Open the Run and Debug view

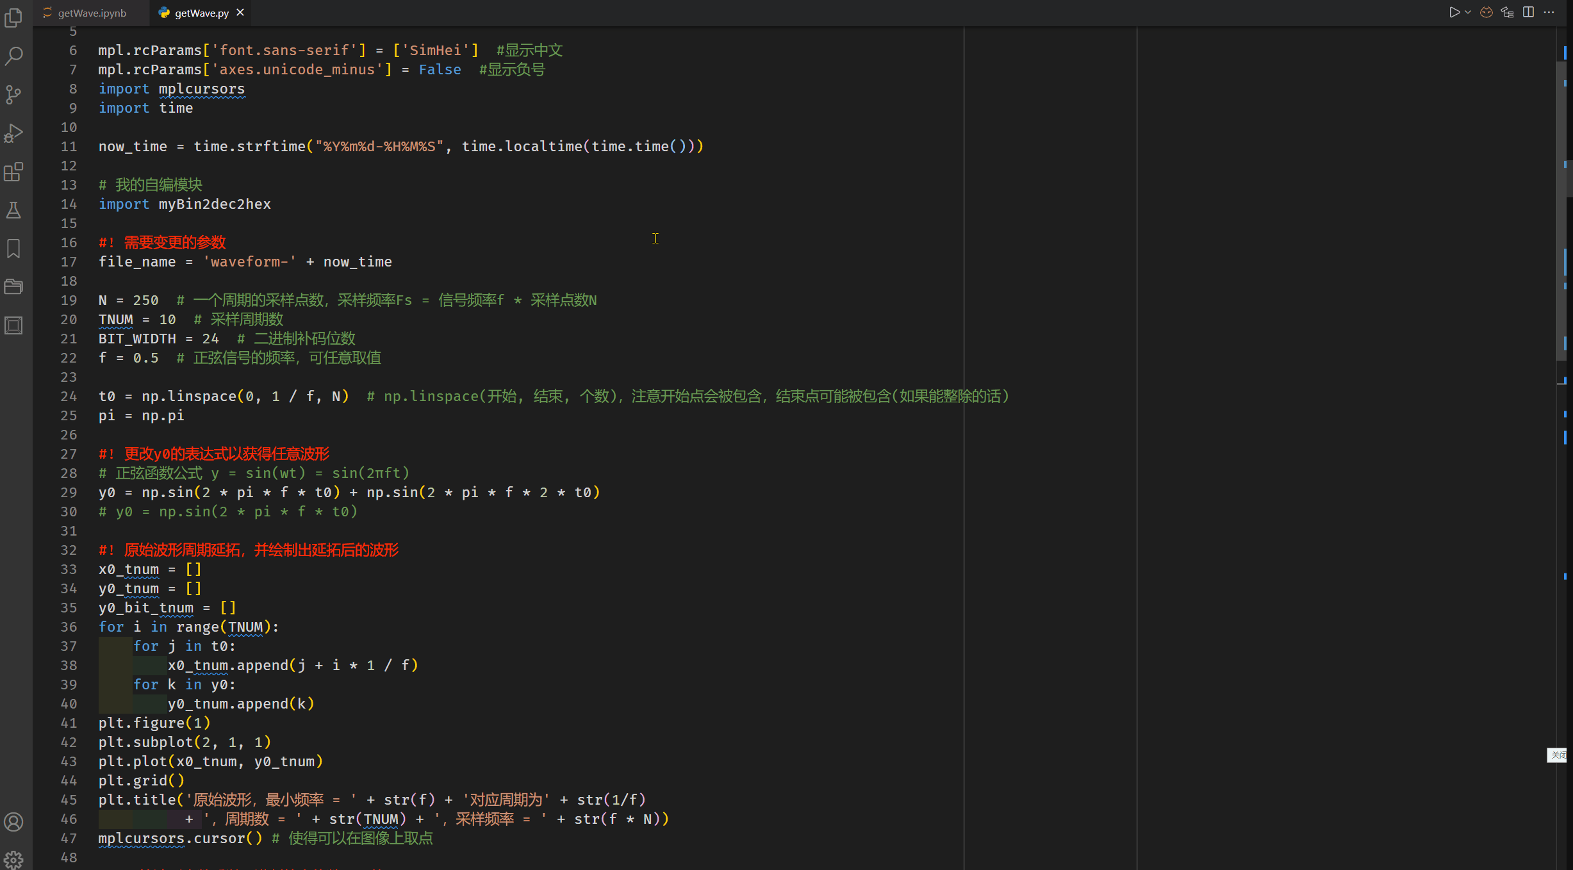point(13,133)
